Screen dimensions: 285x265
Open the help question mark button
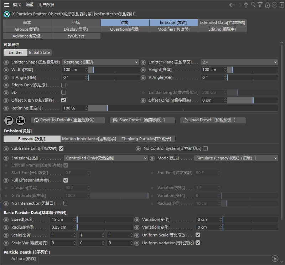pos(9,121)
